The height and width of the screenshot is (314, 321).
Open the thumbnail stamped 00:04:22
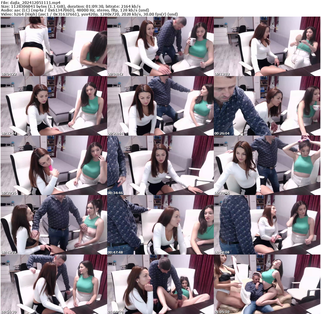(54, 46)
